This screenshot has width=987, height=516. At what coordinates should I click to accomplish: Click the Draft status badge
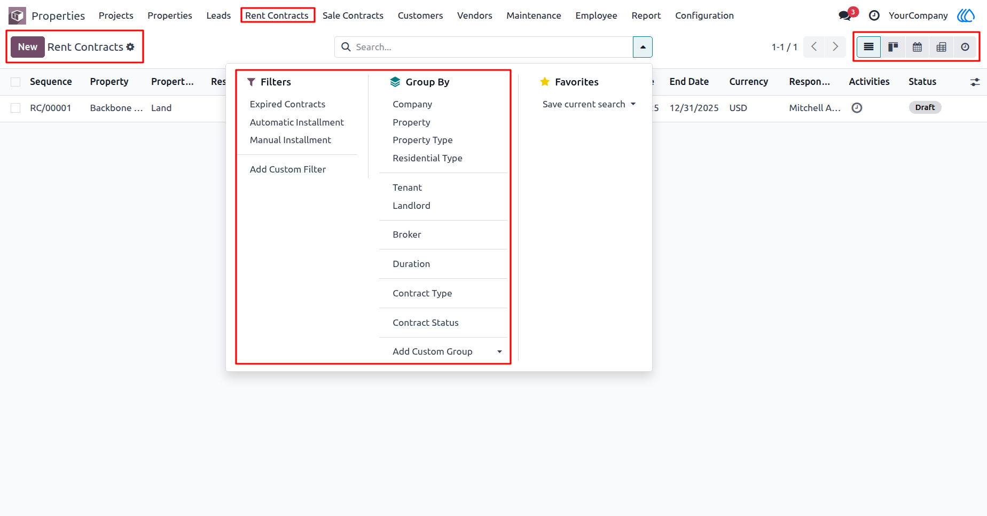(x=925, y=107)
